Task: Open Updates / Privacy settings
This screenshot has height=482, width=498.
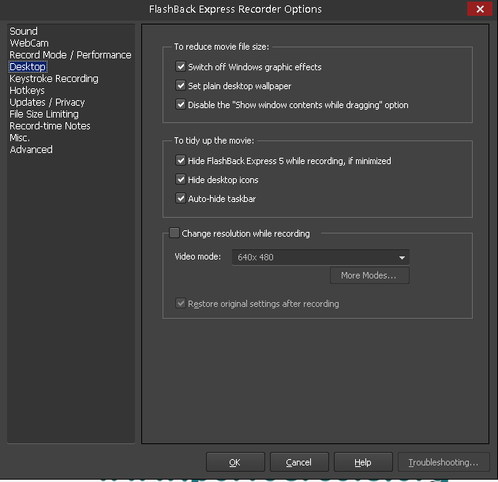Action: pyautogui.click(x=47, y=103)
